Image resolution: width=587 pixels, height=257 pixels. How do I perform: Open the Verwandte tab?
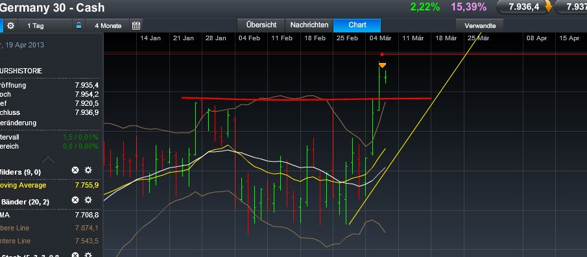coord(480,26)
